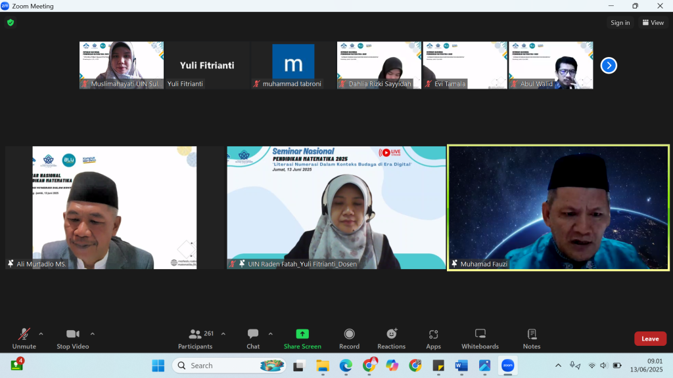Unmute the microphone
The image size is (673, 378).
pyautogui.click(x=24, y=338)
